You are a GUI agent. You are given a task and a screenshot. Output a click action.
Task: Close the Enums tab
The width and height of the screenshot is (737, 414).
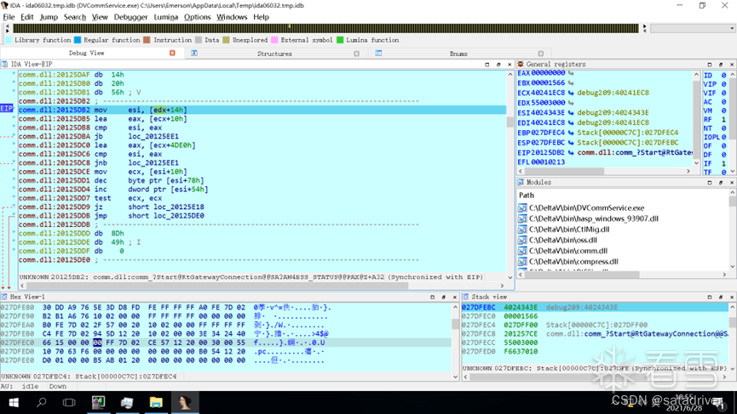point(541,54)
